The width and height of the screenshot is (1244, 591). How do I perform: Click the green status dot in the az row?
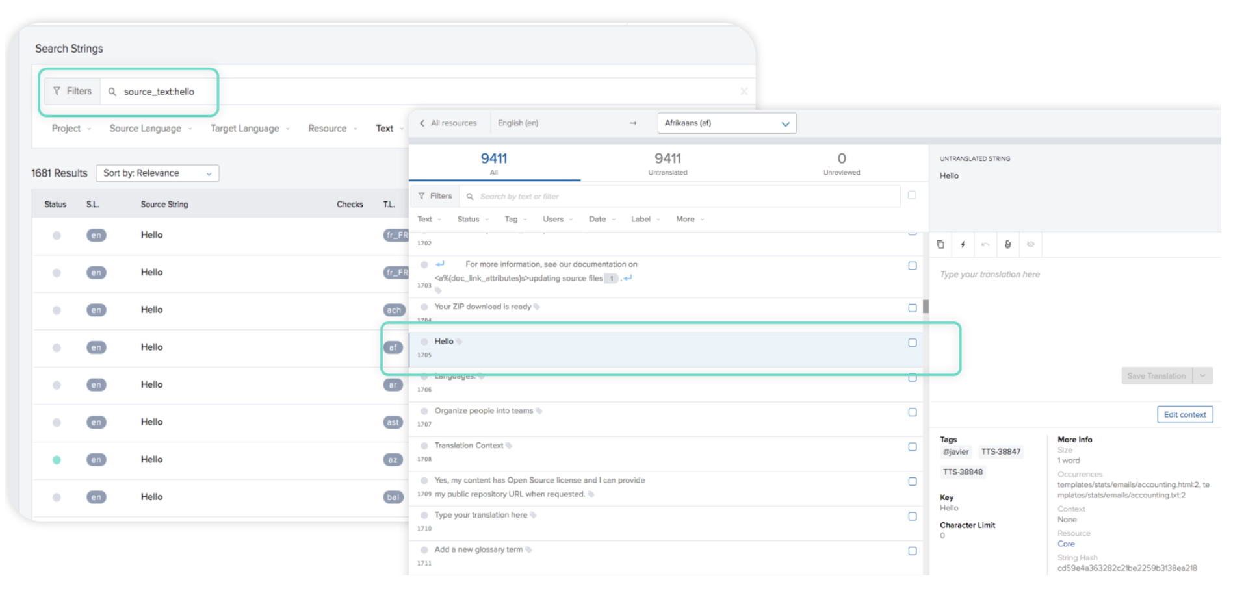pos(57,460)
